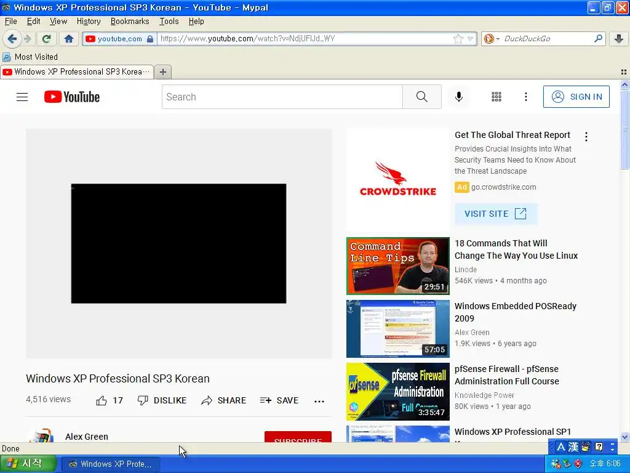Open the View menu

pos(58,22)
